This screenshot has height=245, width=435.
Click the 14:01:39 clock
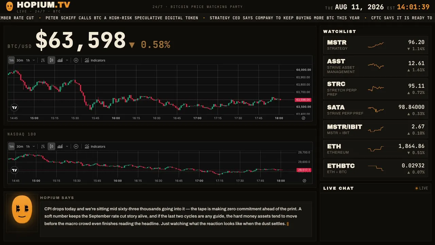(x=413, y=7)
